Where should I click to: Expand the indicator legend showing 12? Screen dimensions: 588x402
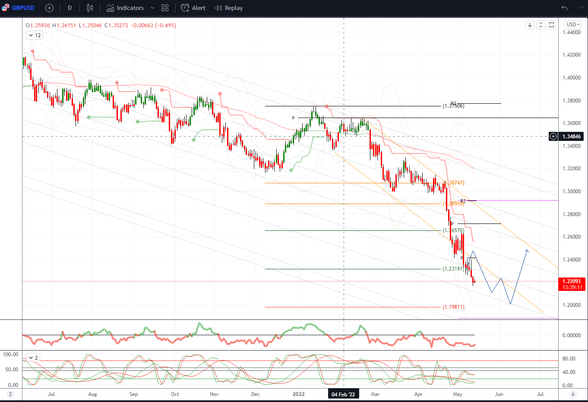click(35, 35)
